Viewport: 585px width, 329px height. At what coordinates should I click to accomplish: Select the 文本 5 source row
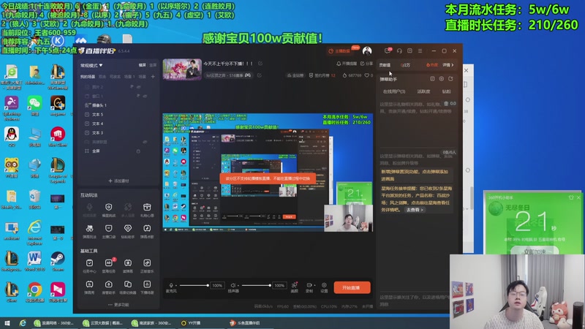pos(118,115)
